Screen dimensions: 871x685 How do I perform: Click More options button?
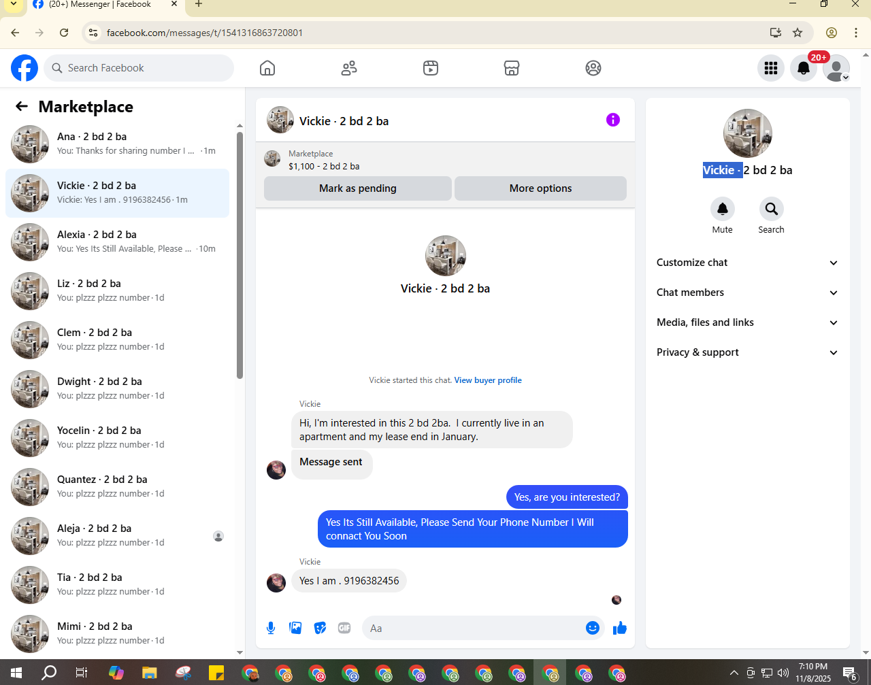(x=540, y=188)
